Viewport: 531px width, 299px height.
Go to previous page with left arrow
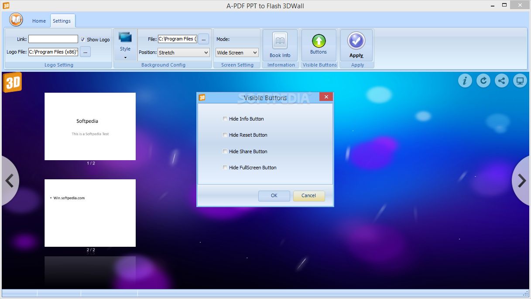9,181
